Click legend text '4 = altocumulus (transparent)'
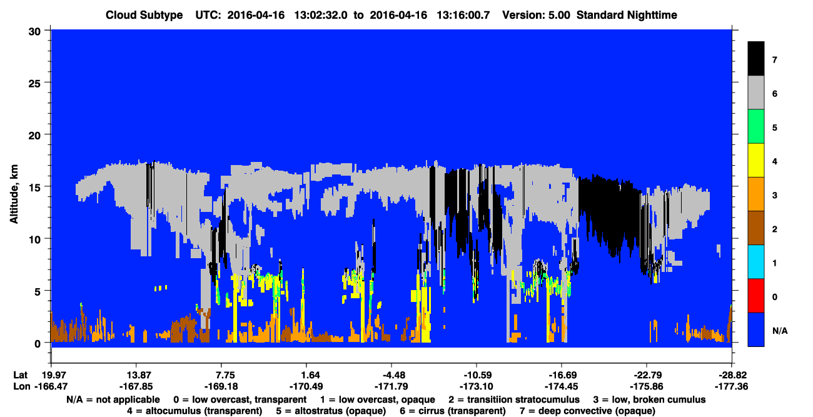 click(x=194, y=411)
